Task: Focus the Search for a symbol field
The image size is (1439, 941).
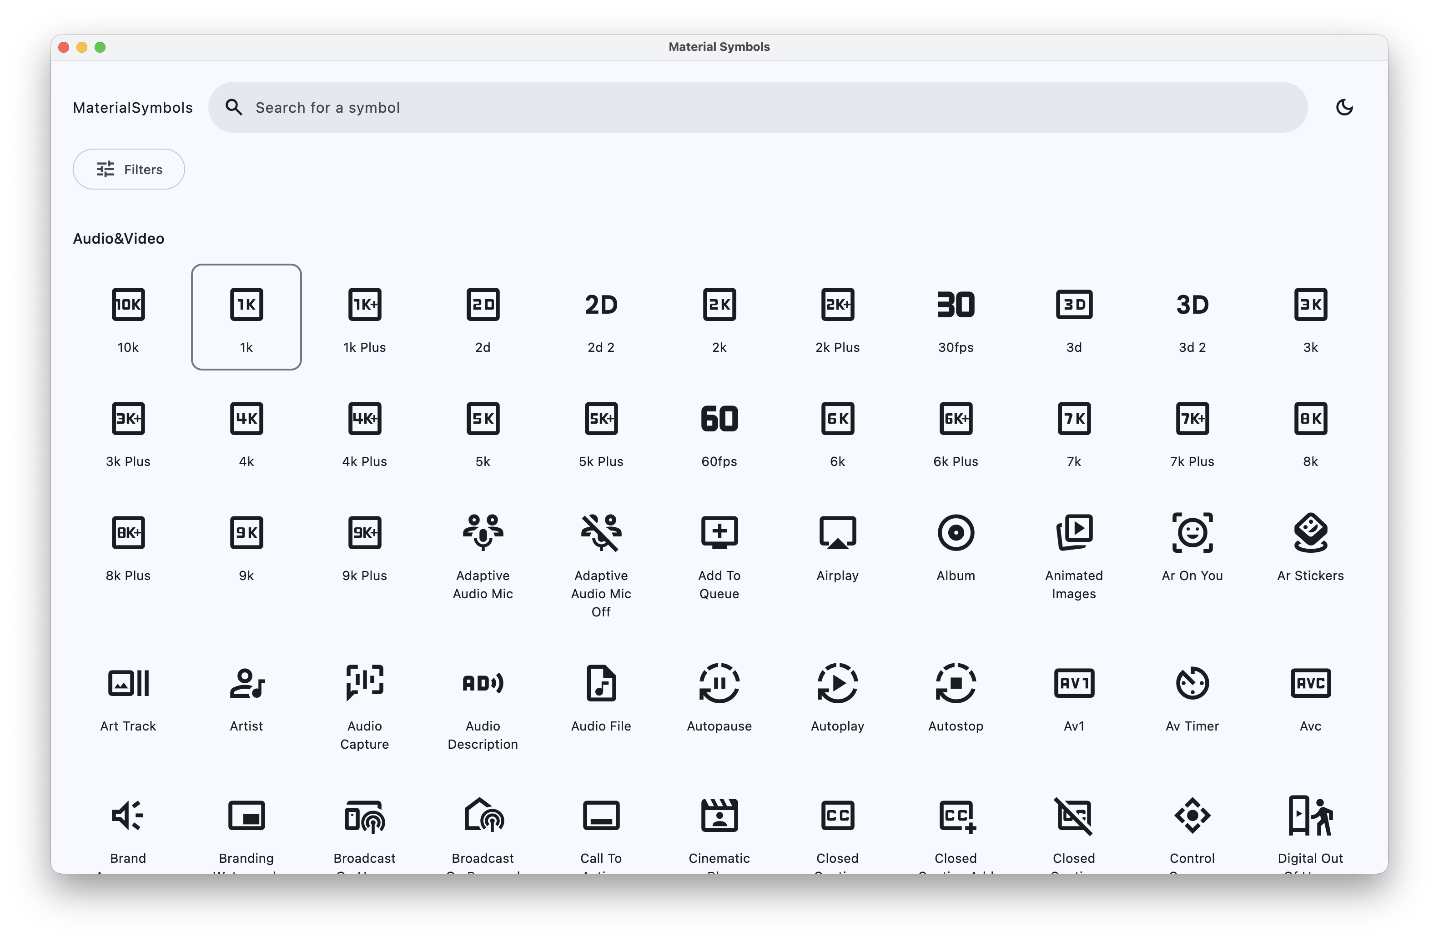Action: tap(758, 108)
